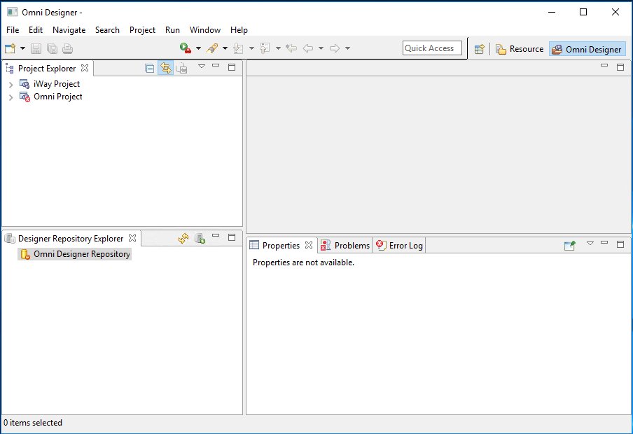Open the Edit menu
The image size is (633, 434).
[36, 30]
